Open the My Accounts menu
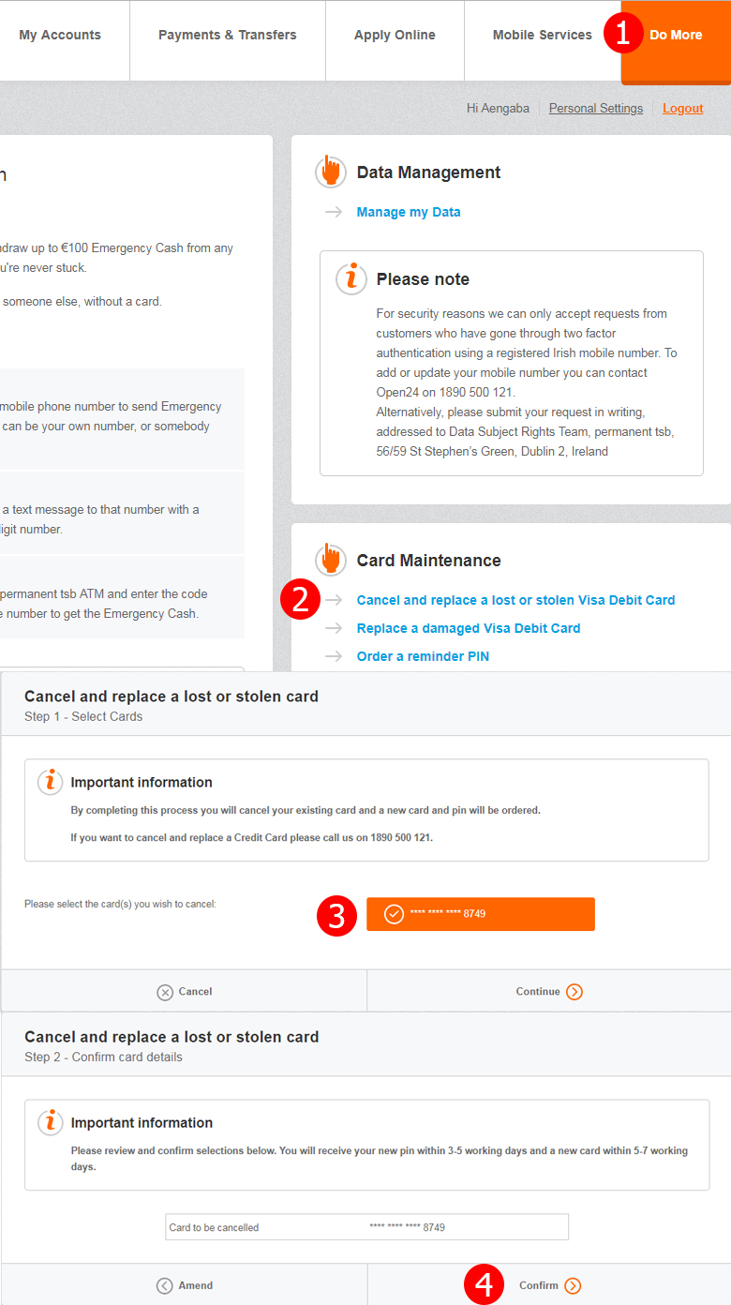731x1305 pixels. tap(60, 36)
